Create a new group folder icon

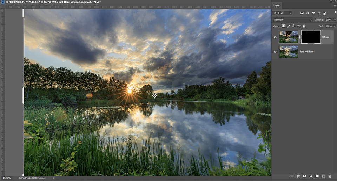[x=317, y=176]
